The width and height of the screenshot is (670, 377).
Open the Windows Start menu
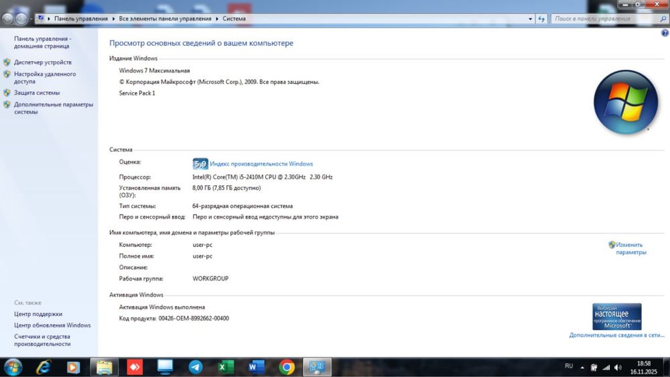13,367
